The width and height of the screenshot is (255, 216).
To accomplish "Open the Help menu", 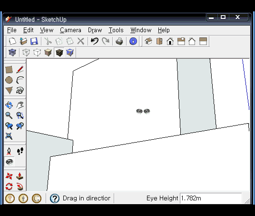I will tap(164, 30).
